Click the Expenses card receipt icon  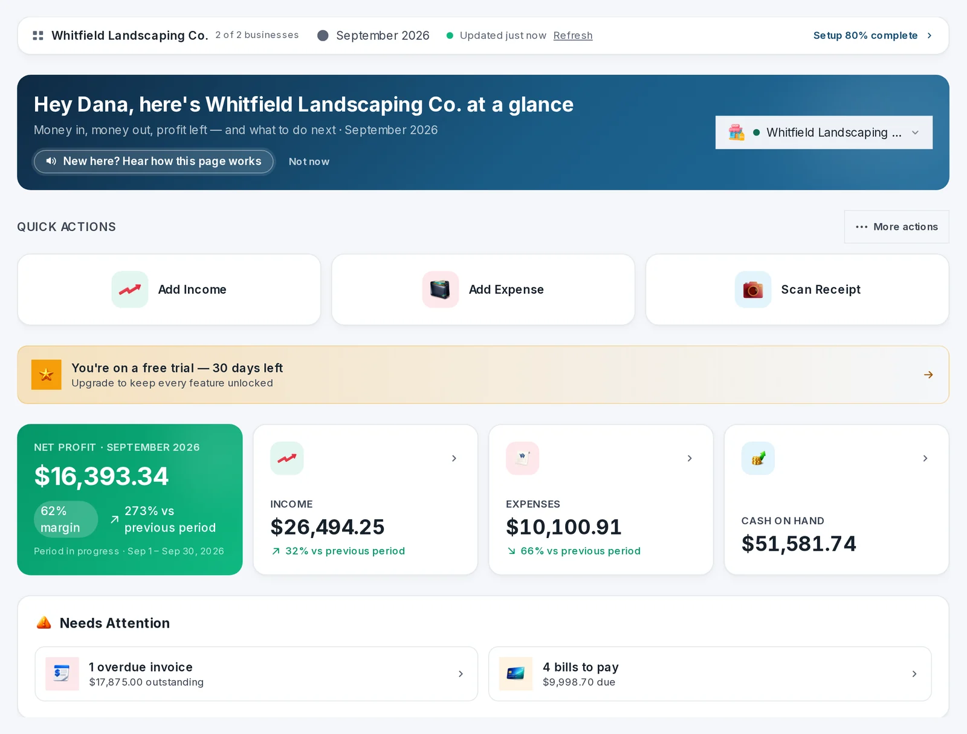tap(523, 458)
